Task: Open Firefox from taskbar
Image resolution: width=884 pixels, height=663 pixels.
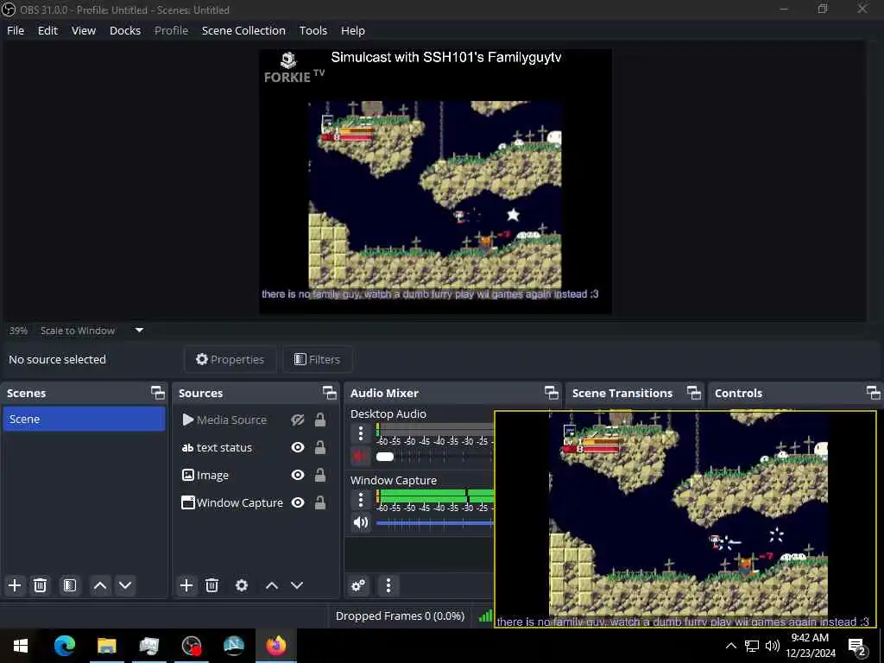Action: coord(276,646)
